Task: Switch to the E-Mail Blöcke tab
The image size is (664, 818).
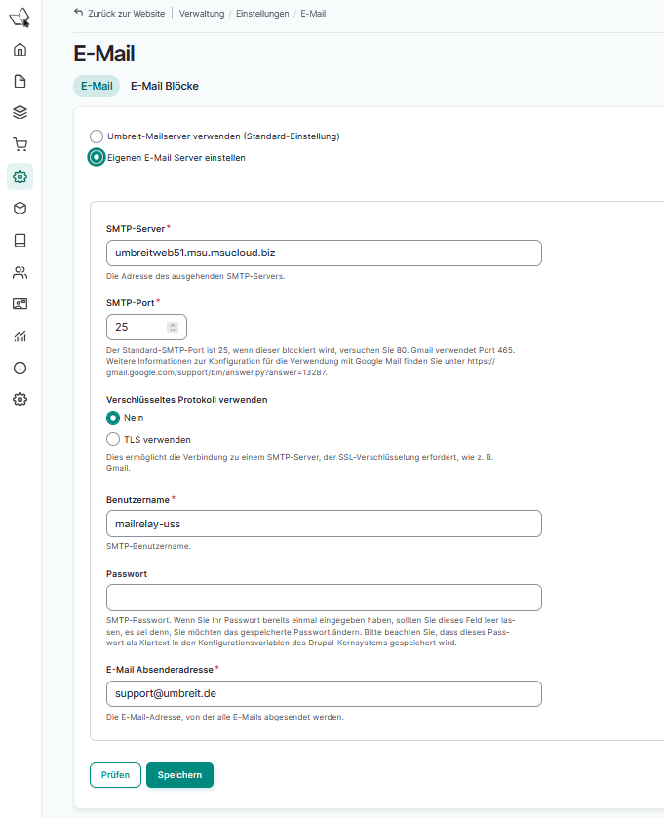Action: 165,86
